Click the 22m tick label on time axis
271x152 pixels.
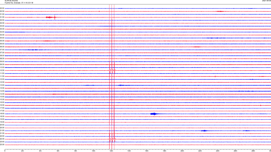click(x=200, y=151)
